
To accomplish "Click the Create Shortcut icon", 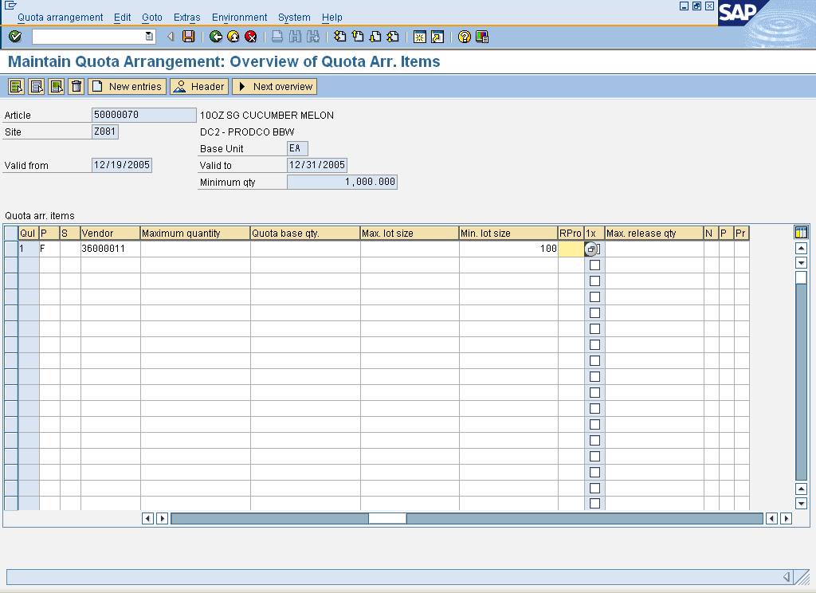I will (x=437, y=37).
